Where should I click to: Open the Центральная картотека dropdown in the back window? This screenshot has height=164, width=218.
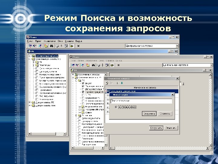[x=177, y=46]
